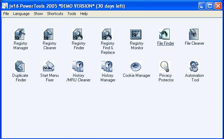
Task: Click the Registry Cleaner text label
Action: [50, 46]
